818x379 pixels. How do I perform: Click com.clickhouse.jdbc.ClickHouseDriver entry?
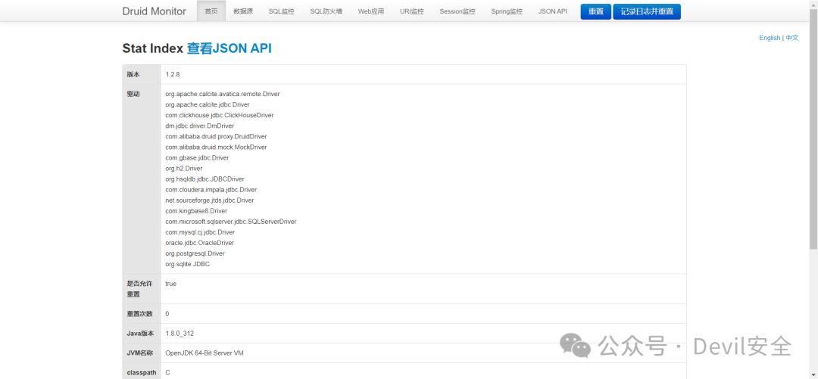click(x=220, y=115)
